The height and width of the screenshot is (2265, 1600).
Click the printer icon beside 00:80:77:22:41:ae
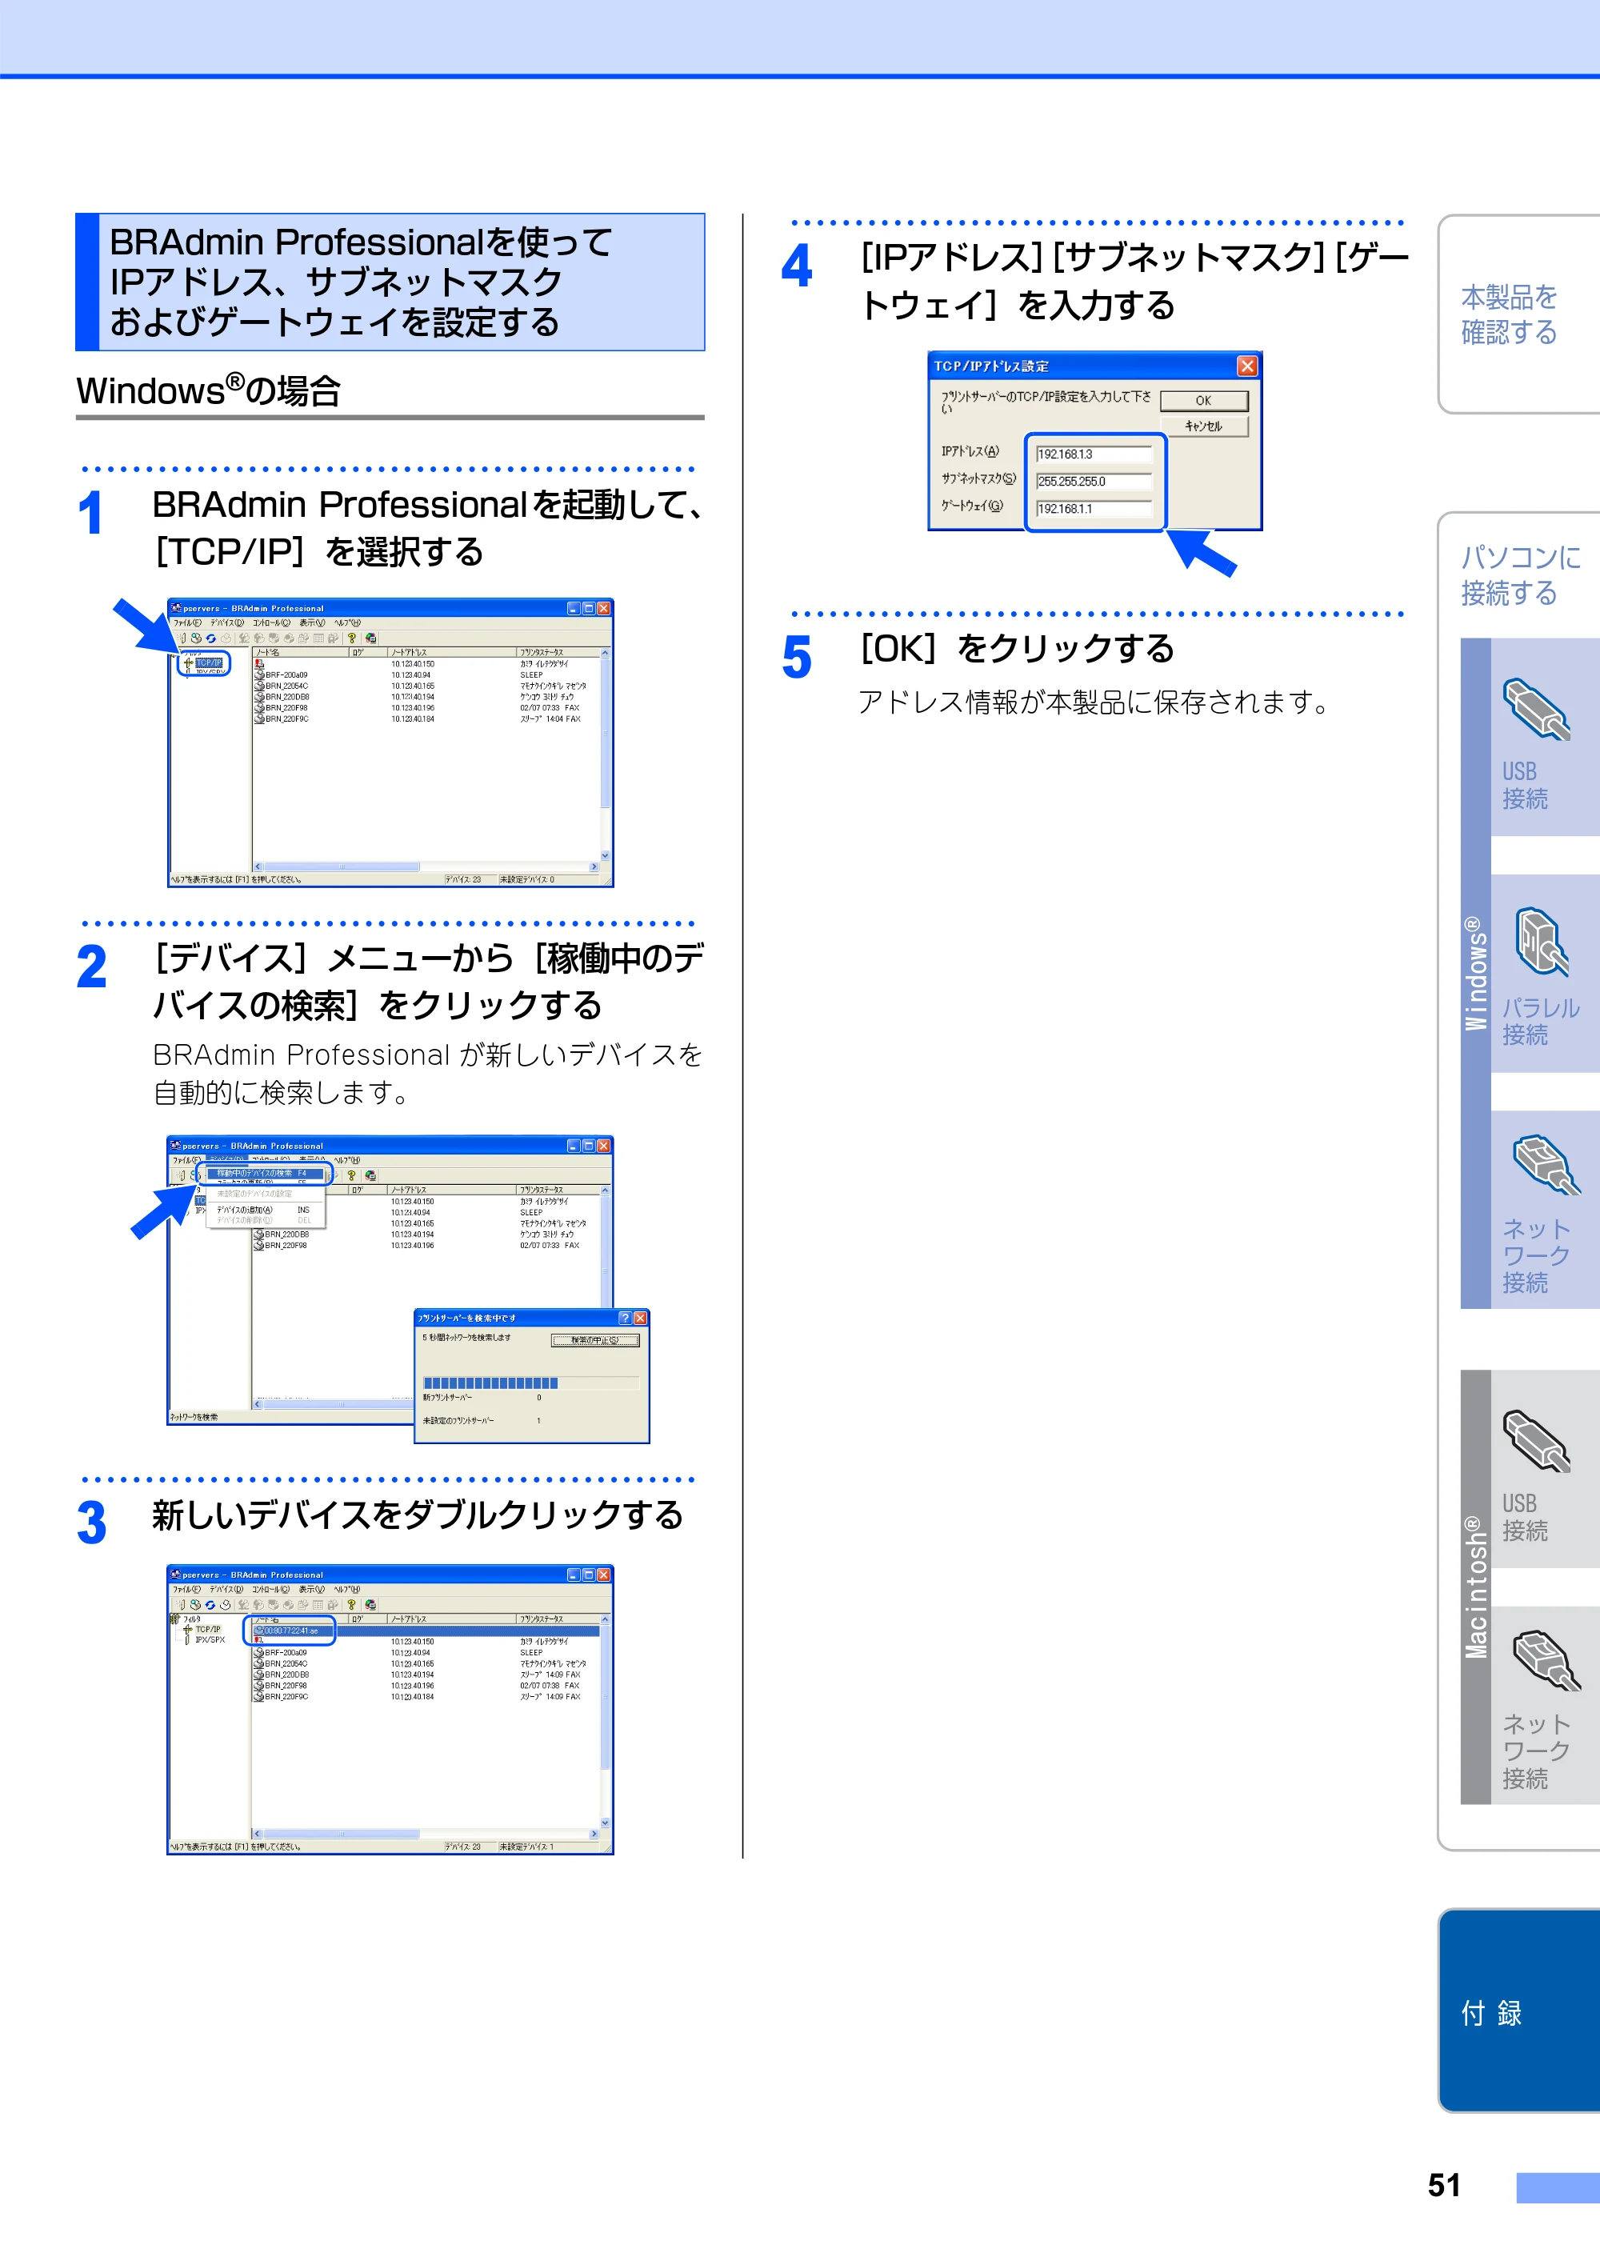coord(258,1631)
